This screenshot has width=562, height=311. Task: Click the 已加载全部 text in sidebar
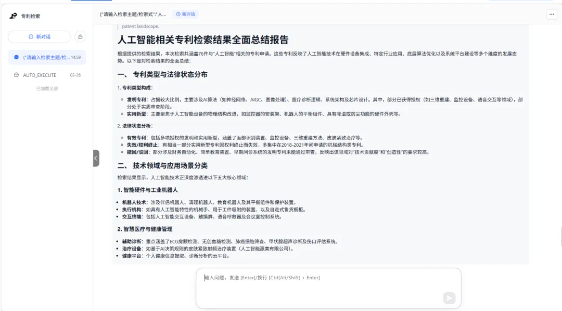click(47, 88)
